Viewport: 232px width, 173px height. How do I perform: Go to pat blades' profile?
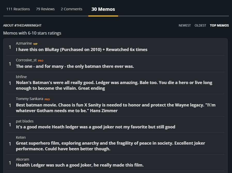(x=25, y=121)
